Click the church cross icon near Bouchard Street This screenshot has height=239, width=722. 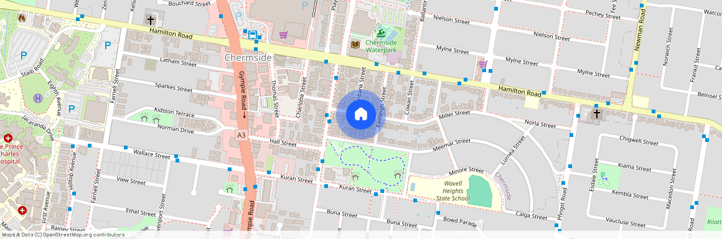150,21
